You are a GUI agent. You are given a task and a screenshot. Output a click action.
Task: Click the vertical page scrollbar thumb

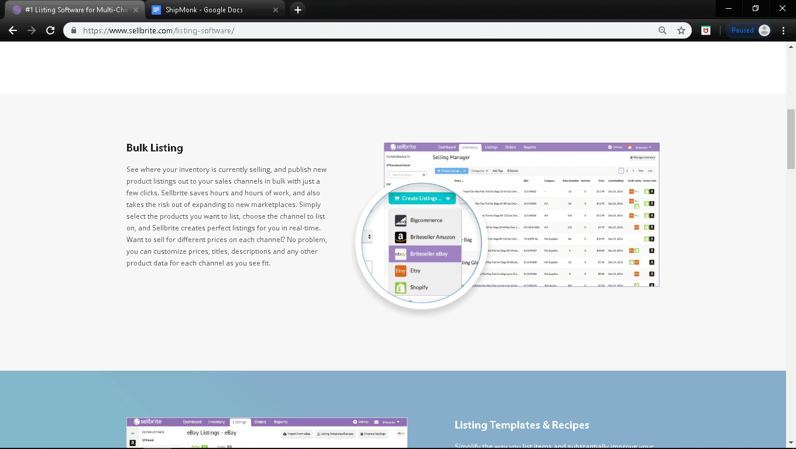click(791, 137)
